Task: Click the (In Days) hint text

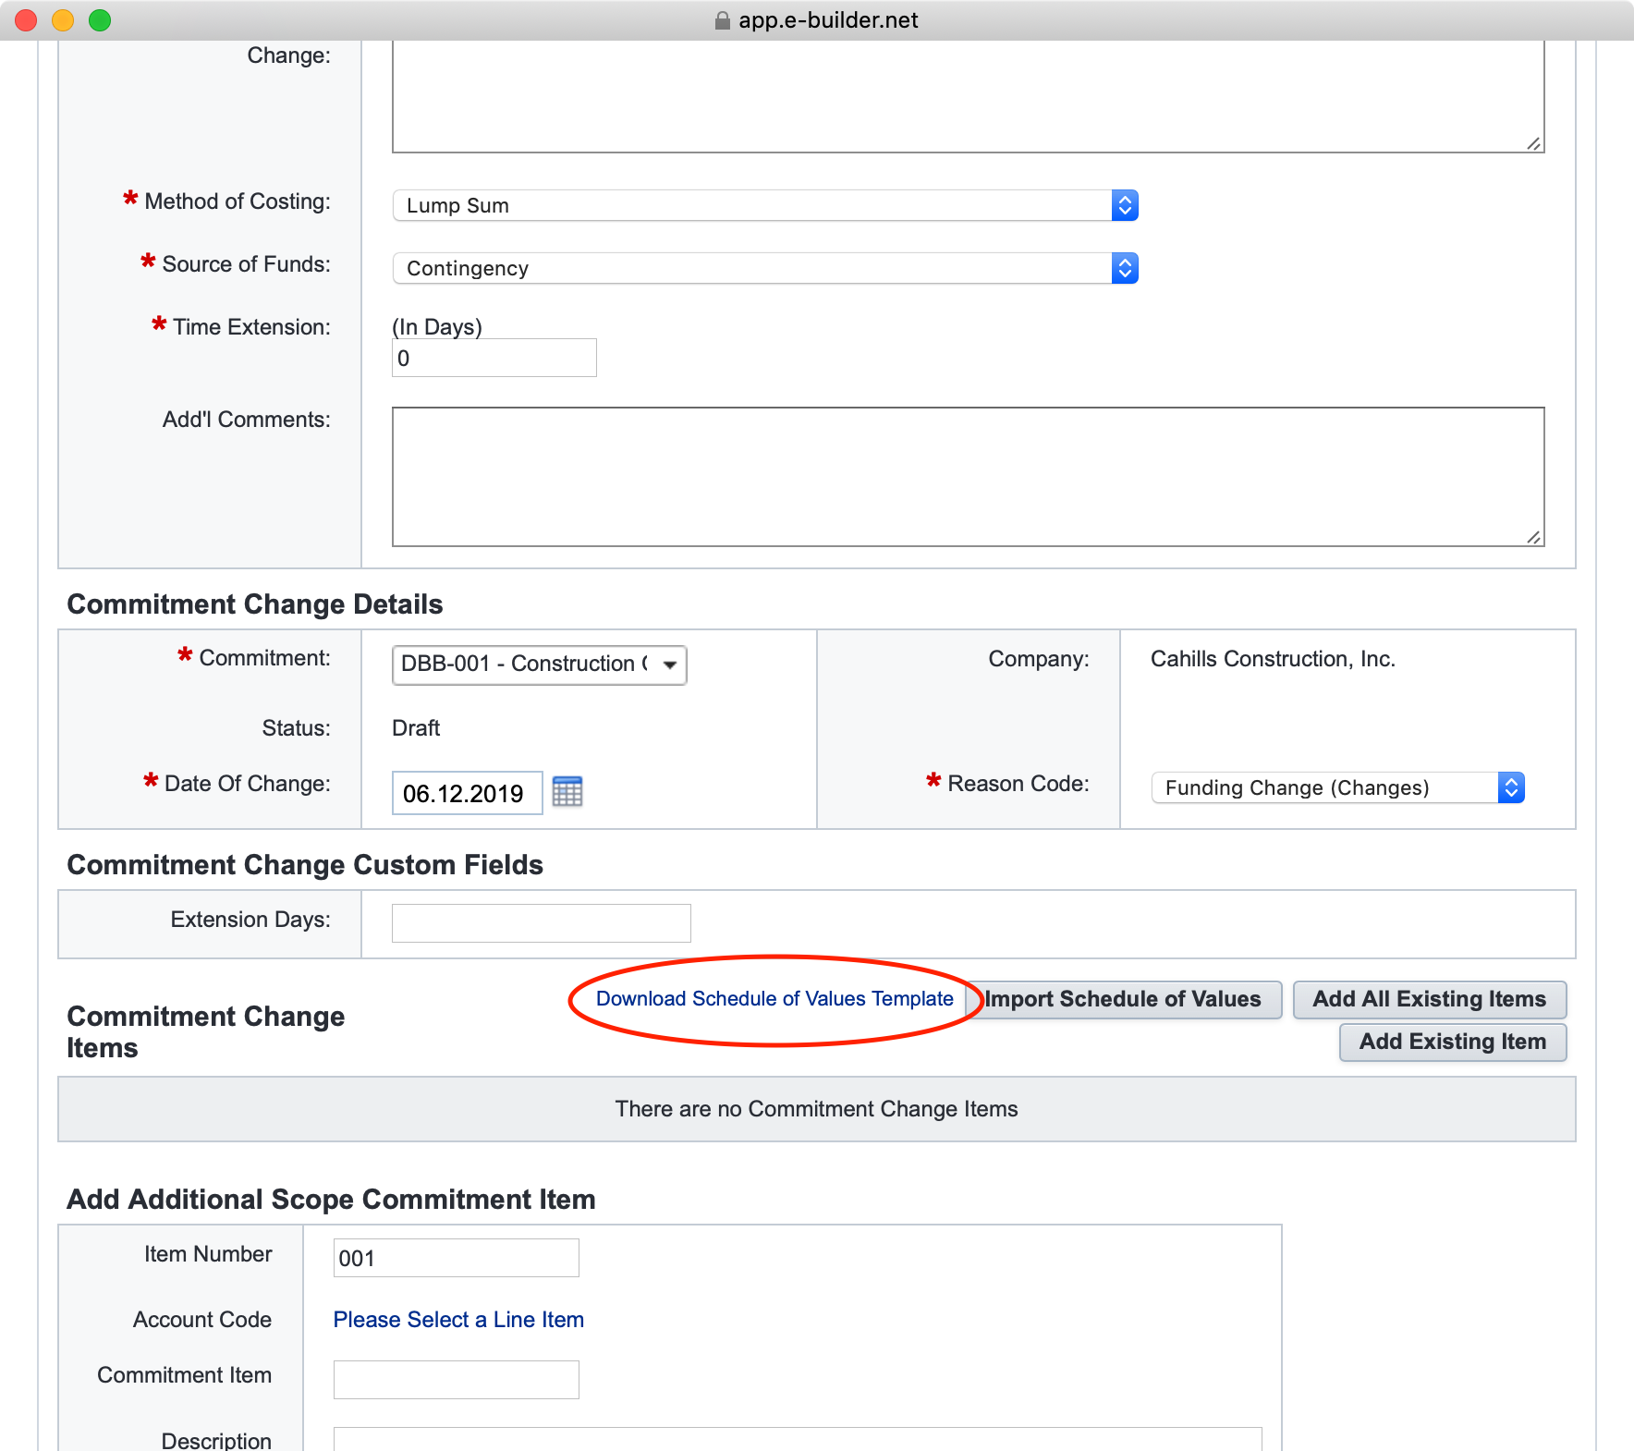Action: (x=437, y=327)
